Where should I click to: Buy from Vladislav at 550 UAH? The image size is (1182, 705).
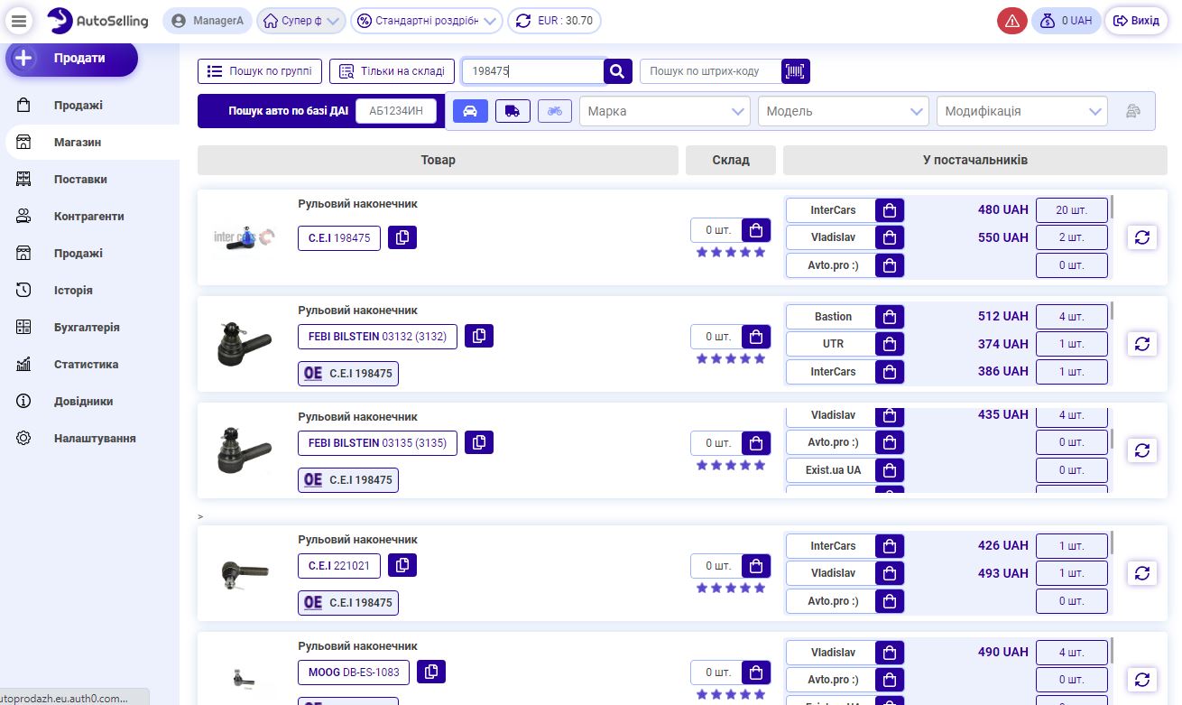(890, 237)
